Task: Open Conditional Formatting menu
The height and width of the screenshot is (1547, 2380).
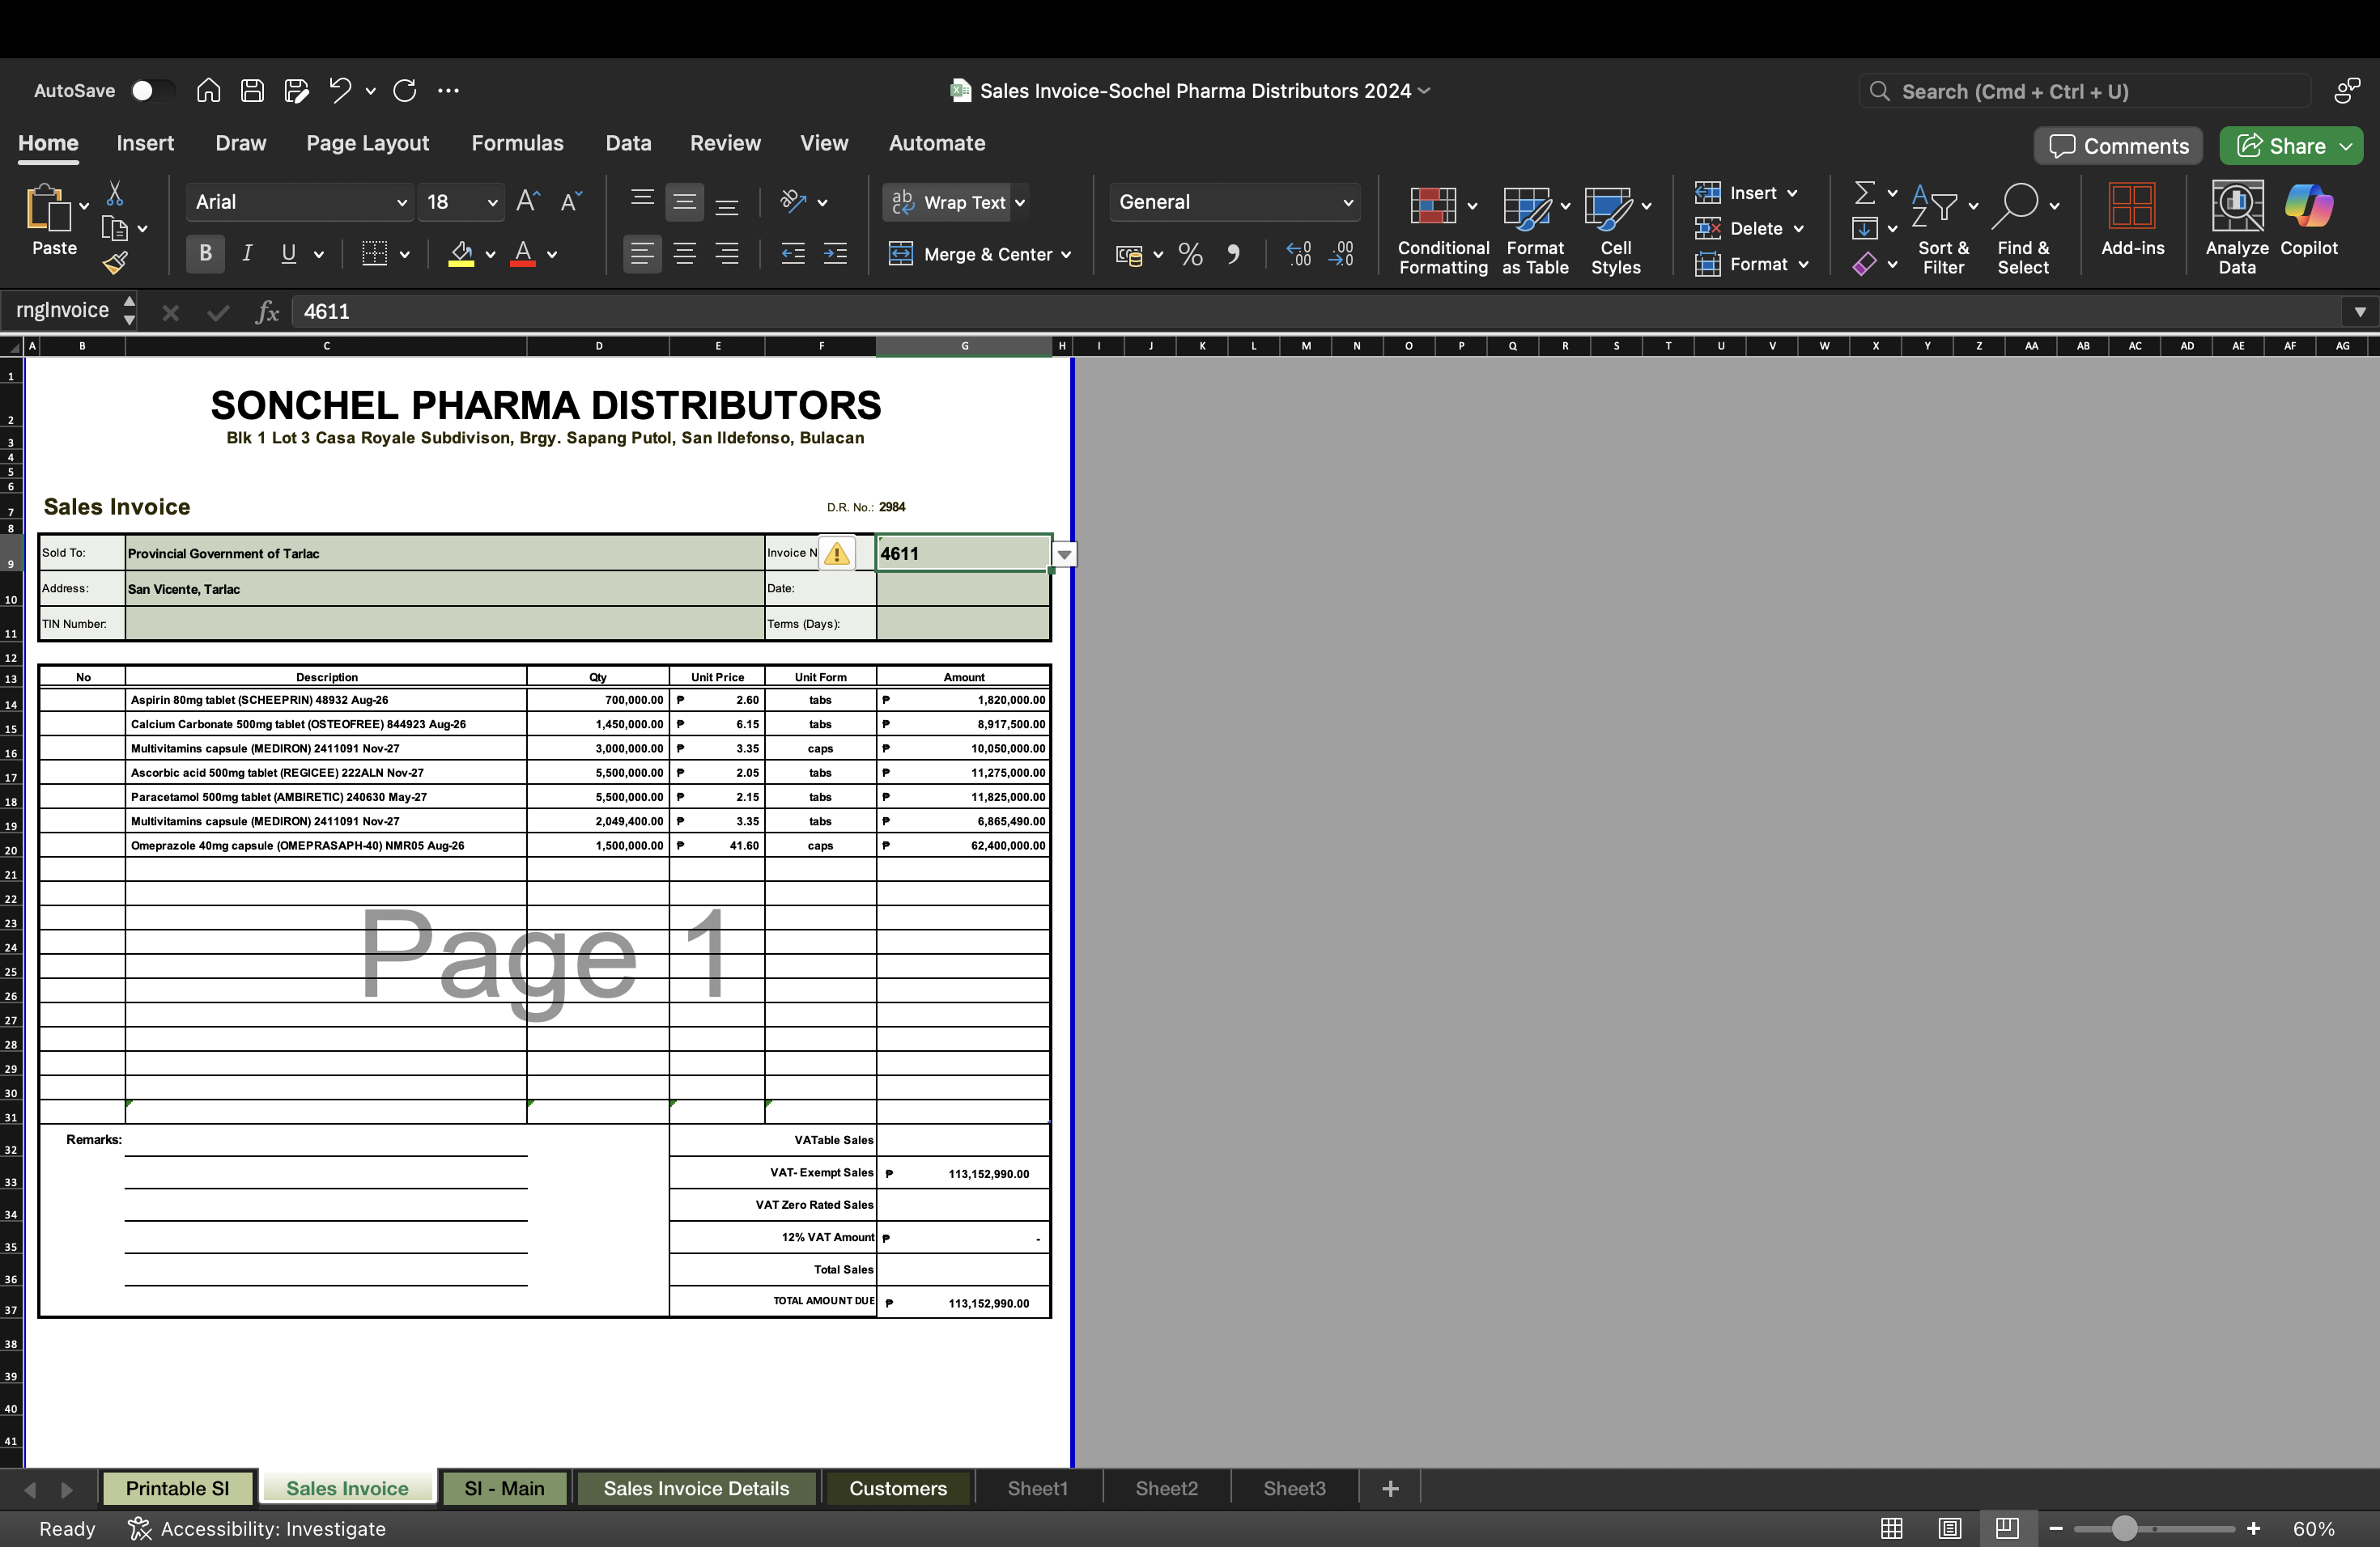Action: point(1443,230)
